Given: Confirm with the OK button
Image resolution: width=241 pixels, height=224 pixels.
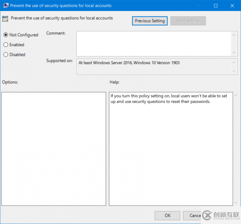Looking at the screenshot, I should pyautogui.click(x=167, y=216).
